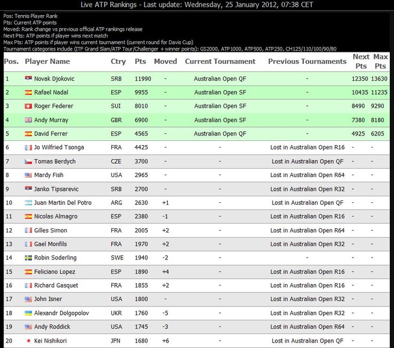Sort by the Pos. column header

pos(11,61)
